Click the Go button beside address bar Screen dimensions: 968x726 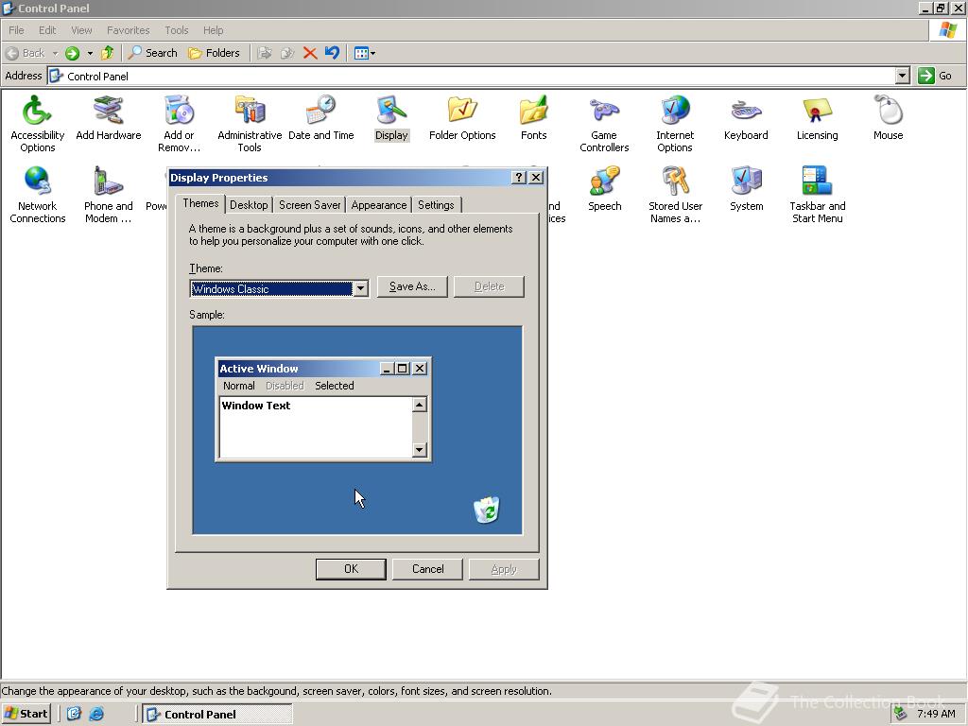click(935, 76)
